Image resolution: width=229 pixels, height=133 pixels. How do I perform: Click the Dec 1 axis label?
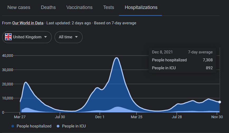pos(100,117)
